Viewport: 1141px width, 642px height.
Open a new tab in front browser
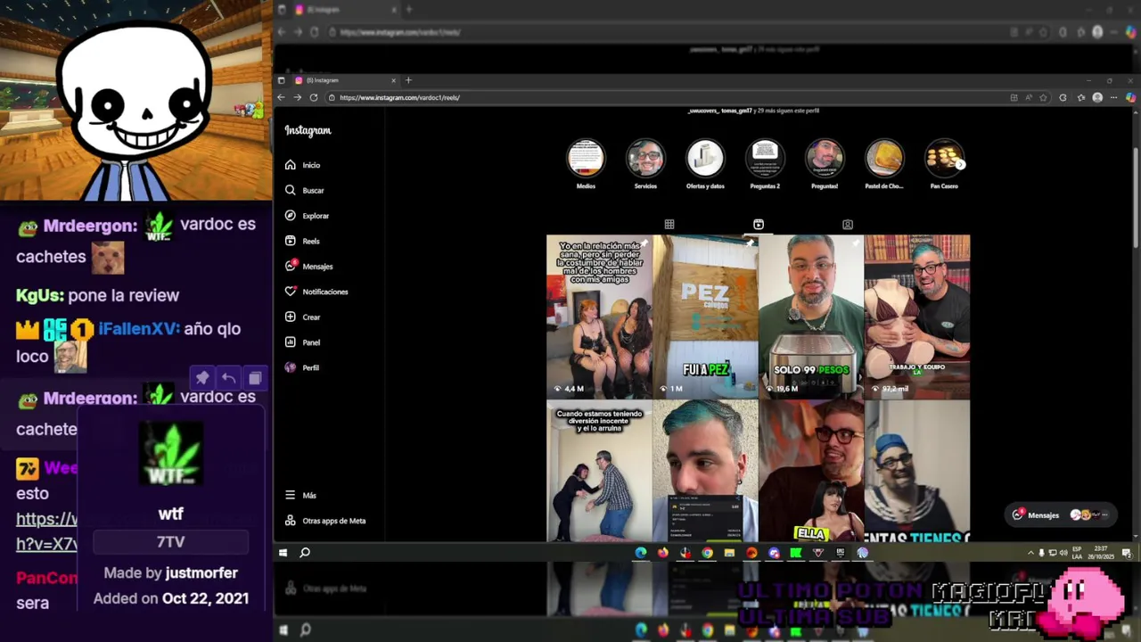click(408, 80)
